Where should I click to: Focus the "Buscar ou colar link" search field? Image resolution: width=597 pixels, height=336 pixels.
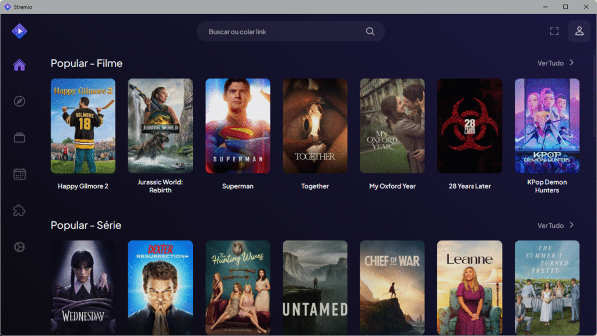(x=290, y=31)
